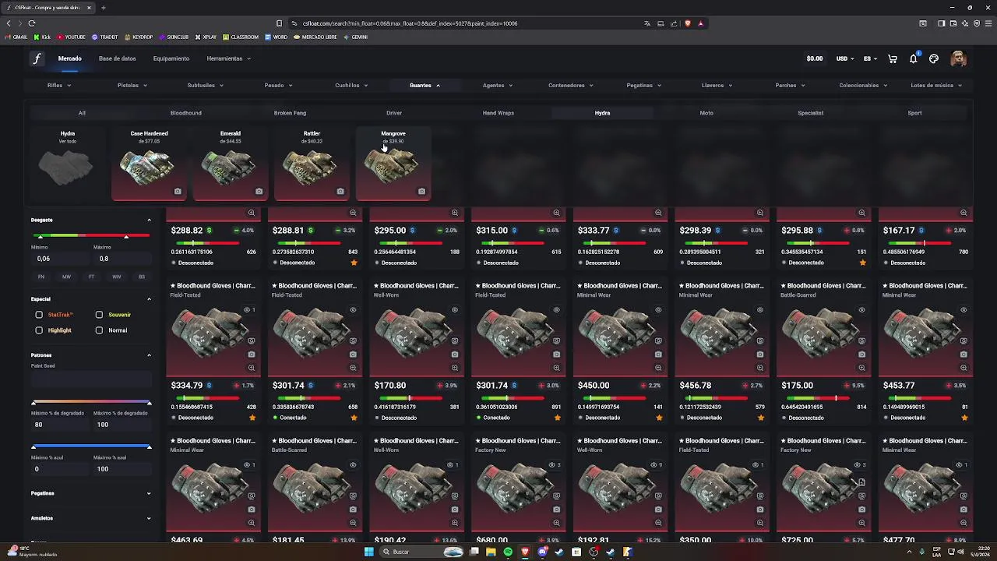Enable the StatTrak checkbox
997x561 pixels.
[x=39, y=315]
